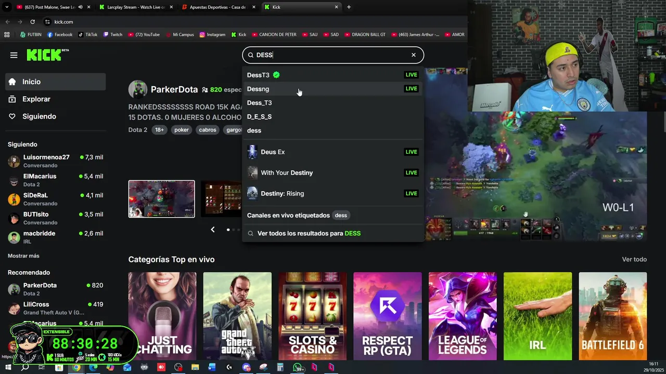The width and height of the screenshot is (666, 374).
Task: Select the lowercase dess suggestion
Action: coord(333,130)
